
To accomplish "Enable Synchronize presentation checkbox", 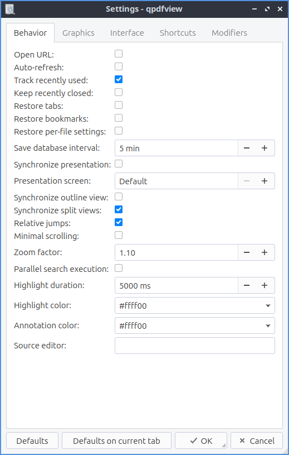I will point(119,164).
